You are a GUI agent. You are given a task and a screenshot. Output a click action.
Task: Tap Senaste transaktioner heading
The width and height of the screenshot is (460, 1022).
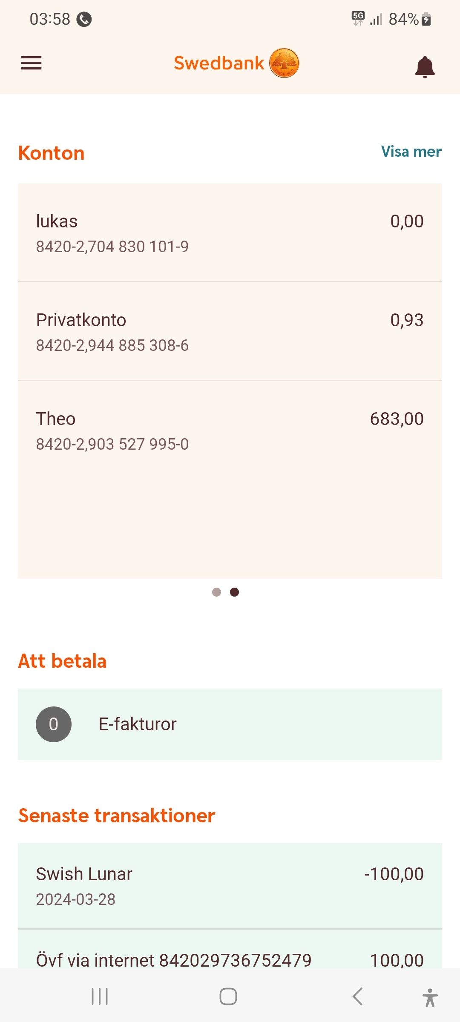tap(117, 815)
